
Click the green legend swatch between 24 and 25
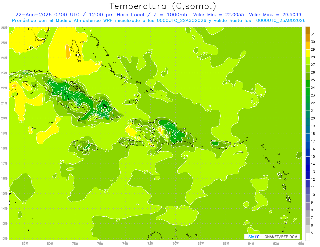point(307,84)
